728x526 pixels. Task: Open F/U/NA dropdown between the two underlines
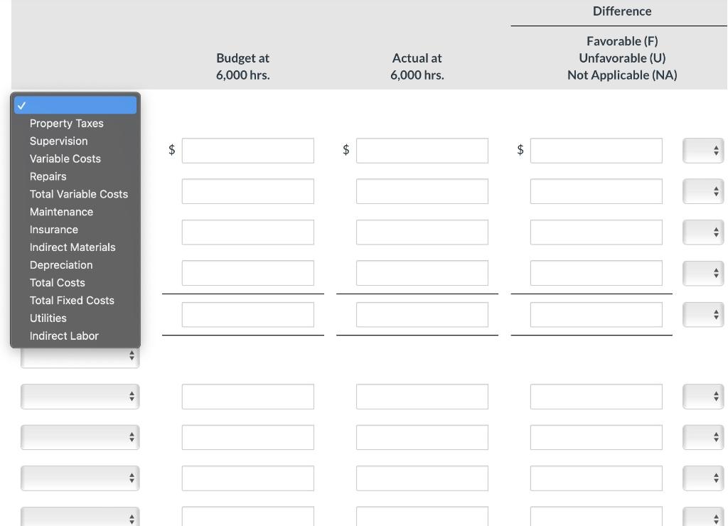click(x=703, y=315)
